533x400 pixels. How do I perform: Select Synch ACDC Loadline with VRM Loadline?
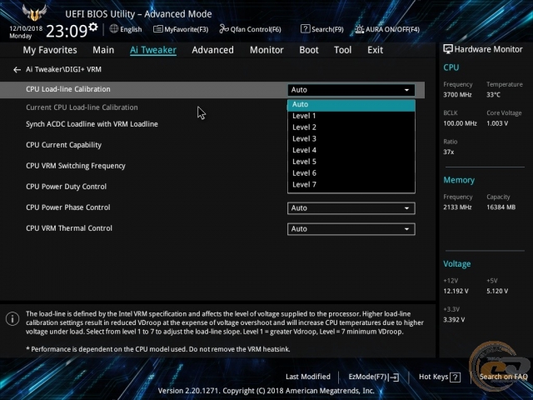tap(92, 124)
